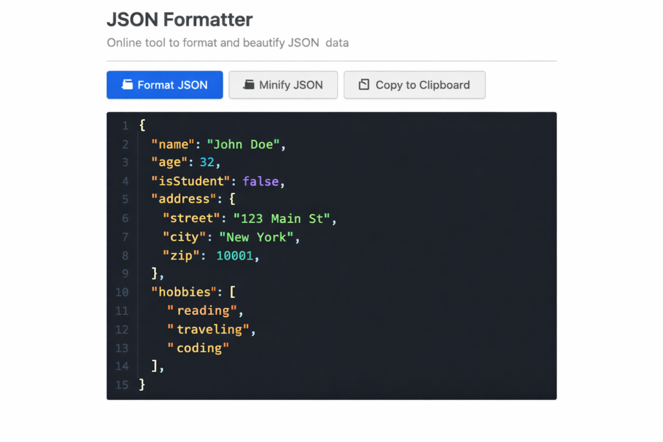This screenshot has height=442, width=663.
Task: Click the icon inside Minify JSON button
Action: click(249, 85)
